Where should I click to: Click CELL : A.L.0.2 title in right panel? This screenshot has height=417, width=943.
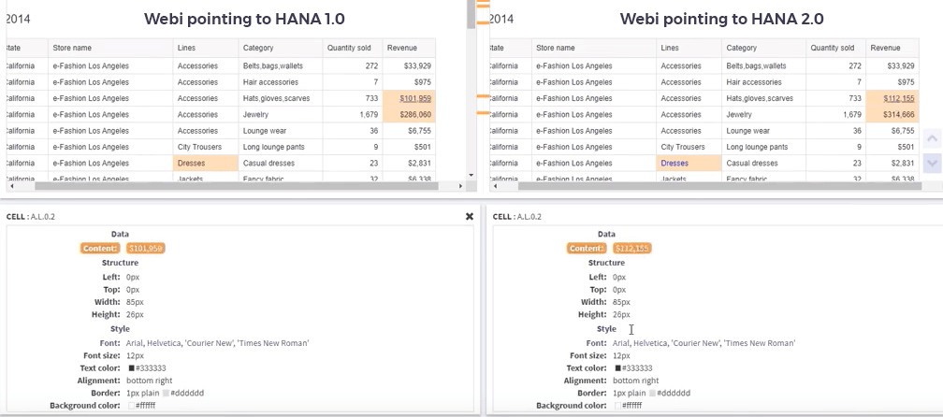pos(517,217)
